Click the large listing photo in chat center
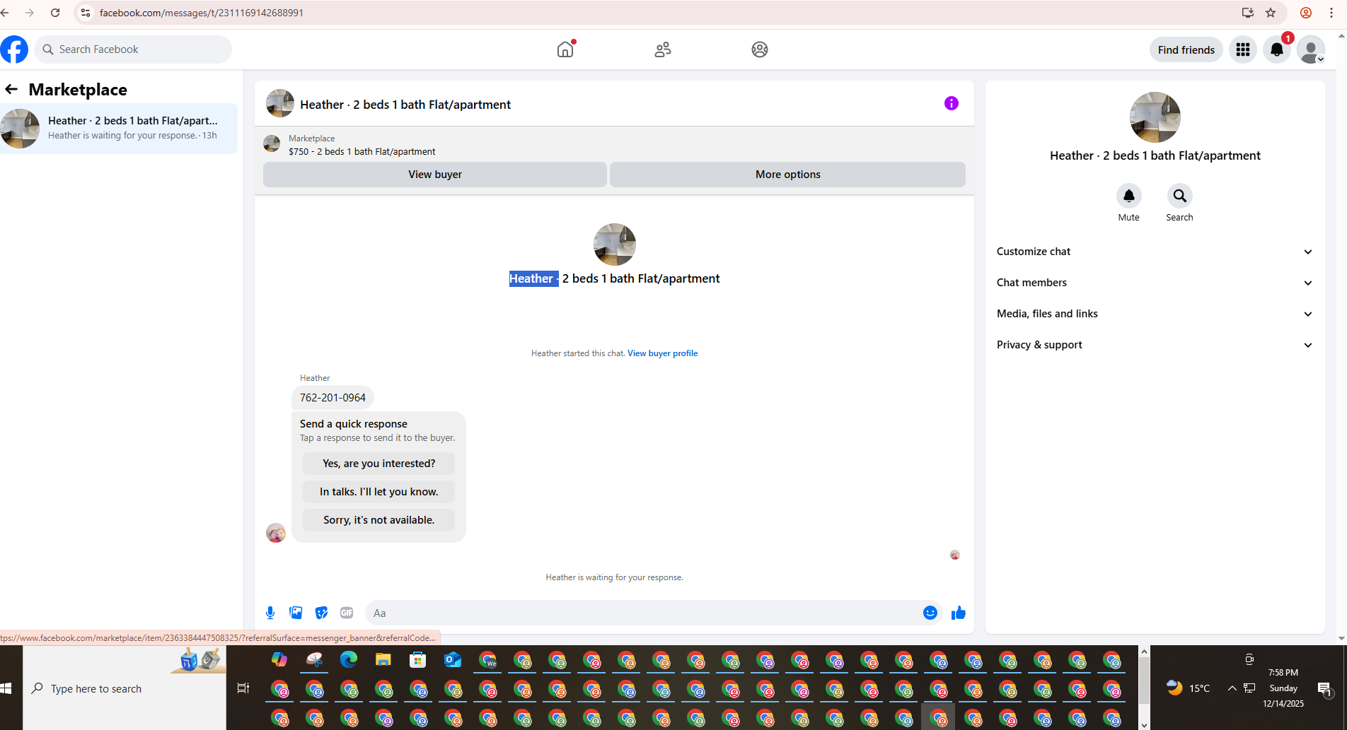1347x730 pixels. tap(615, 245)
